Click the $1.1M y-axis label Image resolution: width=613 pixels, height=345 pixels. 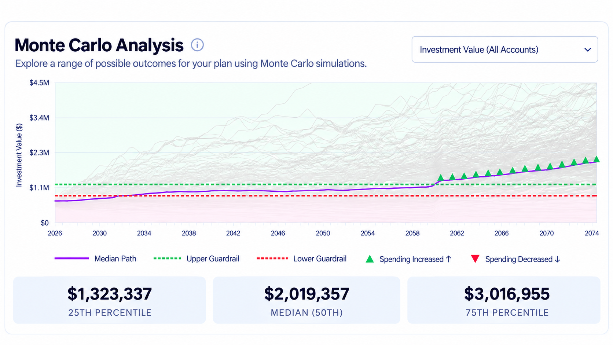[x=39, y=188]
